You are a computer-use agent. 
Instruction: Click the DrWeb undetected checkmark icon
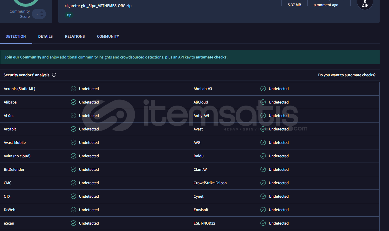pos(73,210)
